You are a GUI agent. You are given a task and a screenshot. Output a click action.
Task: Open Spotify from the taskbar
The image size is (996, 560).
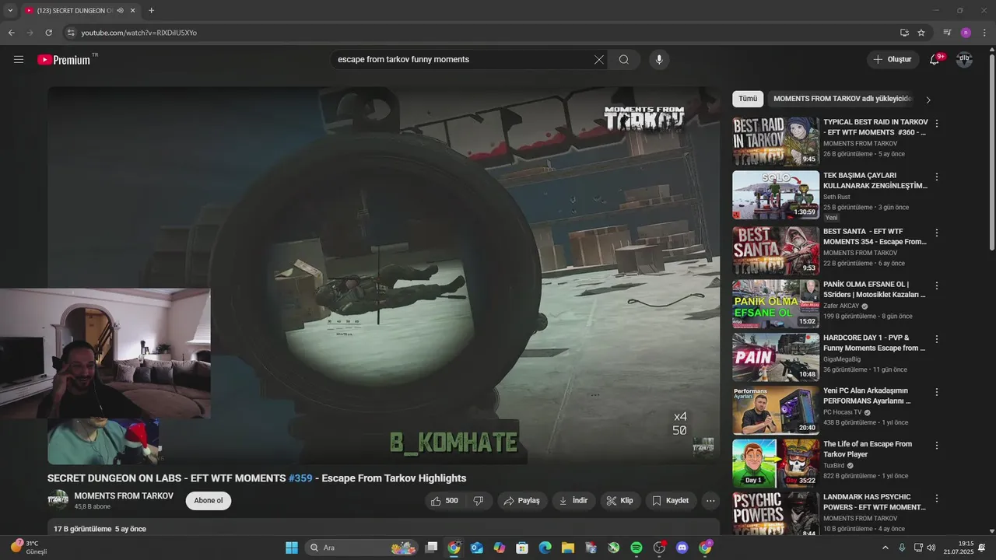(636, 548)
